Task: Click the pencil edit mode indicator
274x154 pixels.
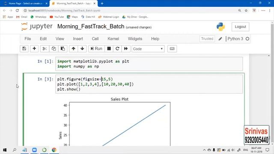Action: (220, 39)
